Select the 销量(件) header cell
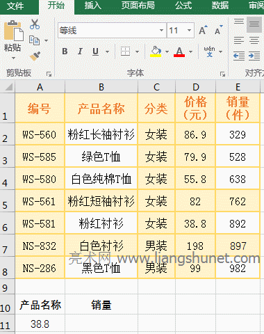264x334 pixels. coord(238,108)
